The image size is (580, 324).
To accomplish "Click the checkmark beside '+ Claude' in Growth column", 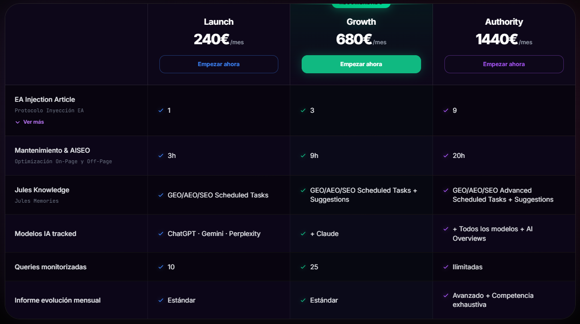I will [x=304, y=234].
